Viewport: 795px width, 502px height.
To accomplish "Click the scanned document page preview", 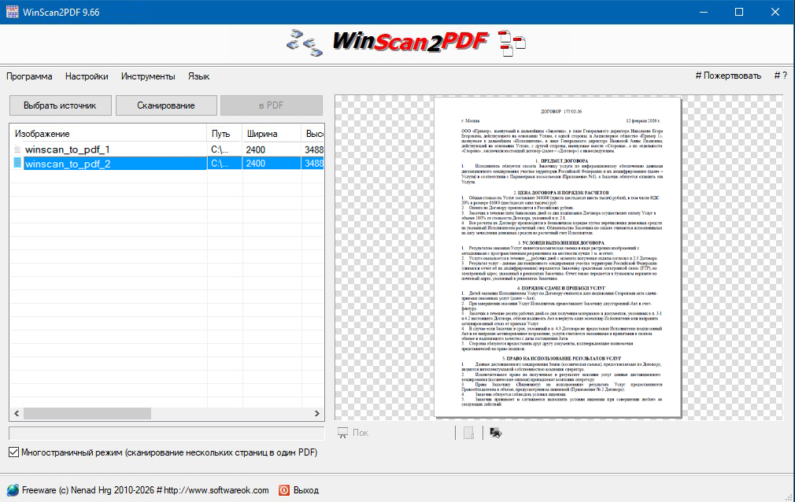I will point(558,257).
